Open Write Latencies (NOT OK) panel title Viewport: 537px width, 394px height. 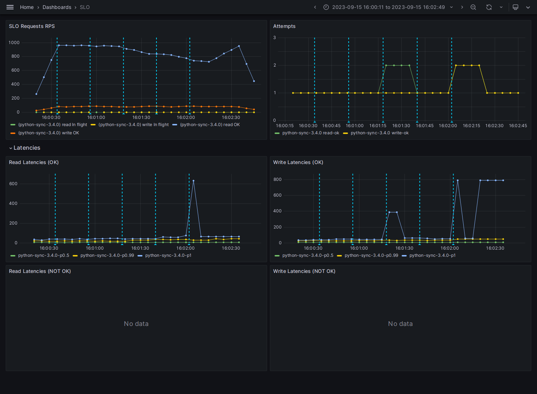pyautogui.click(x=304, y=271)
